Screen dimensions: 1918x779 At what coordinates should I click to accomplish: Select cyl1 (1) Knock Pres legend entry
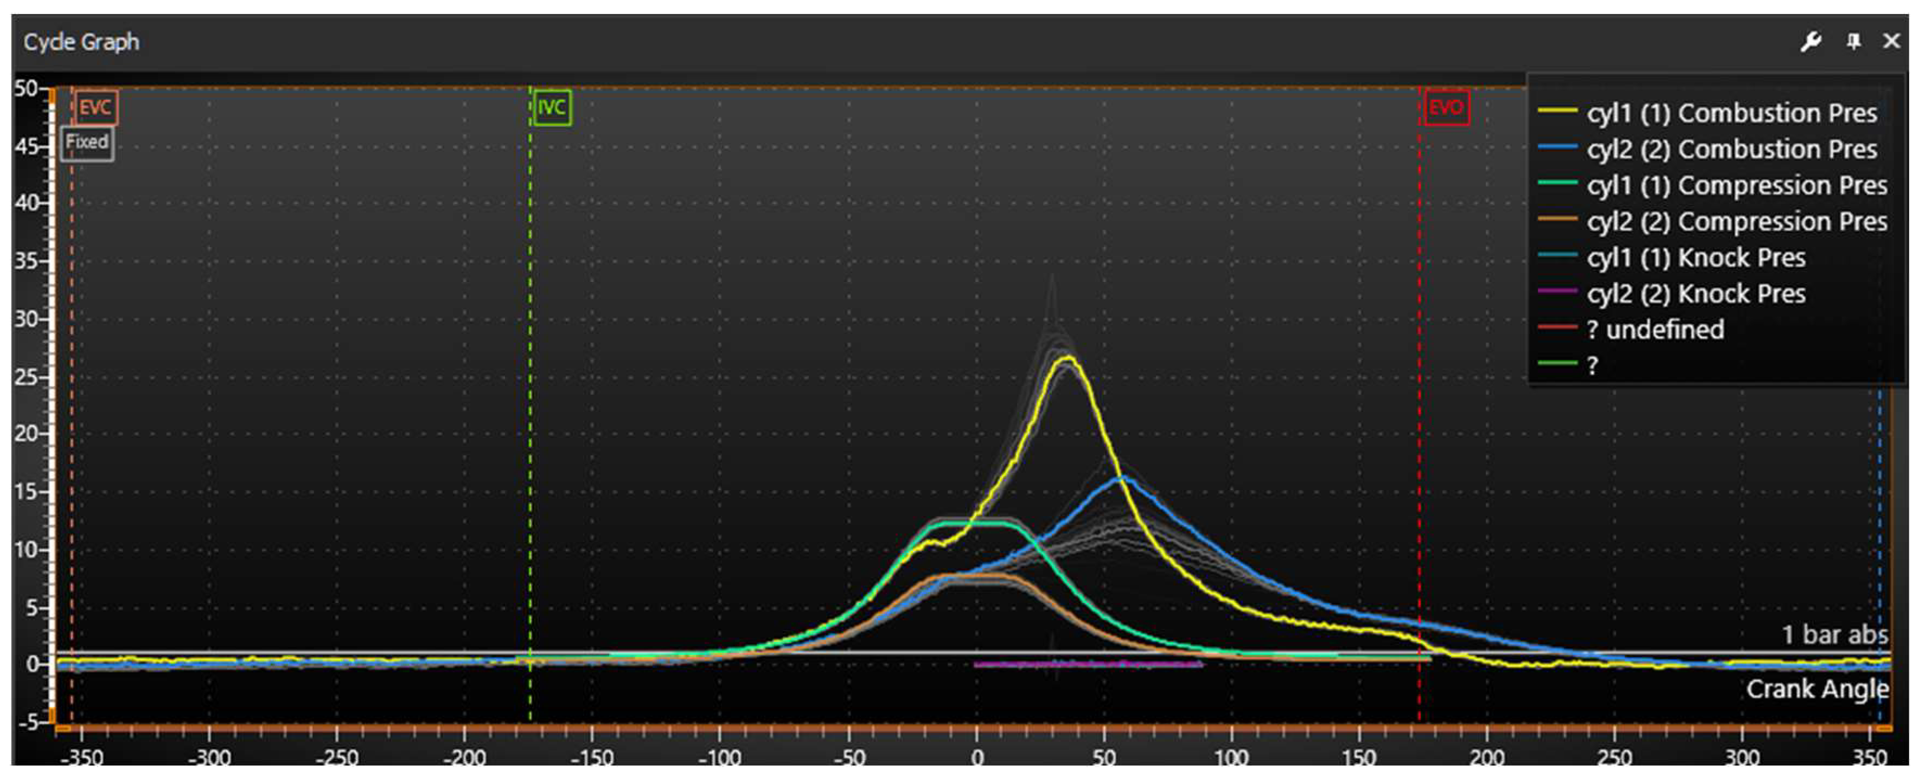tap(1696, 257)
